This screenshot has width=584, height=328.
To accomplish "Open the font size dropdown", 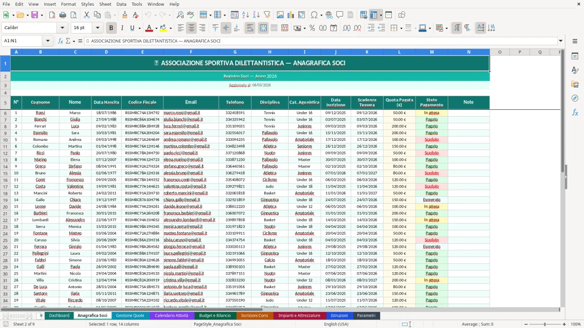I will pos(97,28).
